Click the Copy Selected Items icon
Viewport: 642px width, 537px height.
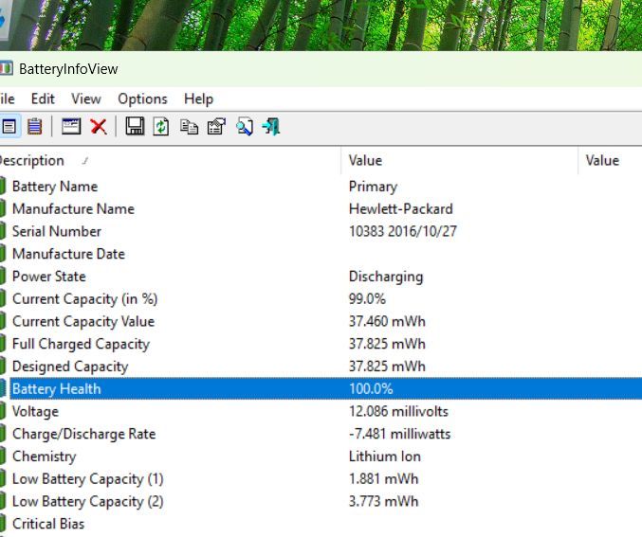(189, 126)
